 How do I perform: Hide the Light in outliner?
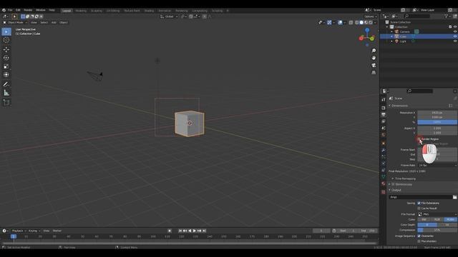455,41
